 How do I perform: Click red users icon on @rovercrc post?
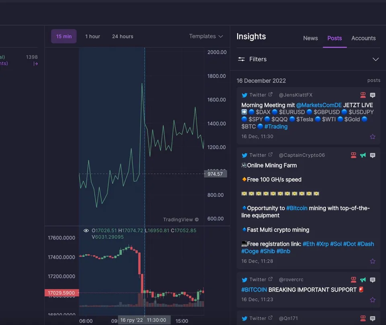click(x=353, y=280)
